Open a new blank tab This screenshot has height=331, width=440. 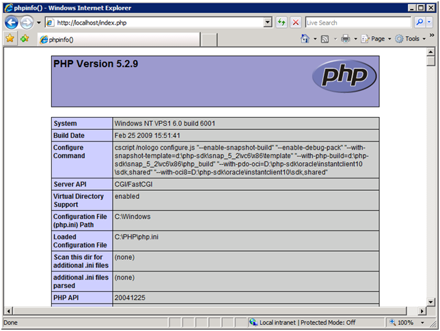[x=209, y=40]
